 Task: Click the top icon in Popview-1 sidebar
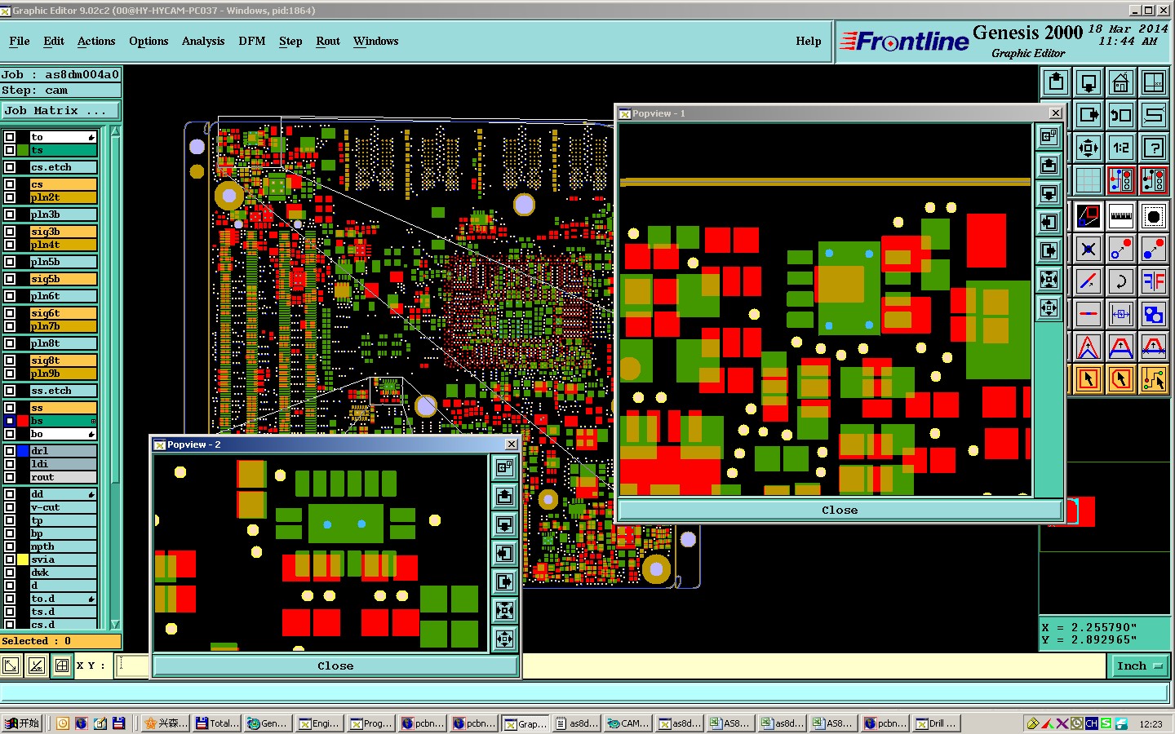[x=1049, y=137]
